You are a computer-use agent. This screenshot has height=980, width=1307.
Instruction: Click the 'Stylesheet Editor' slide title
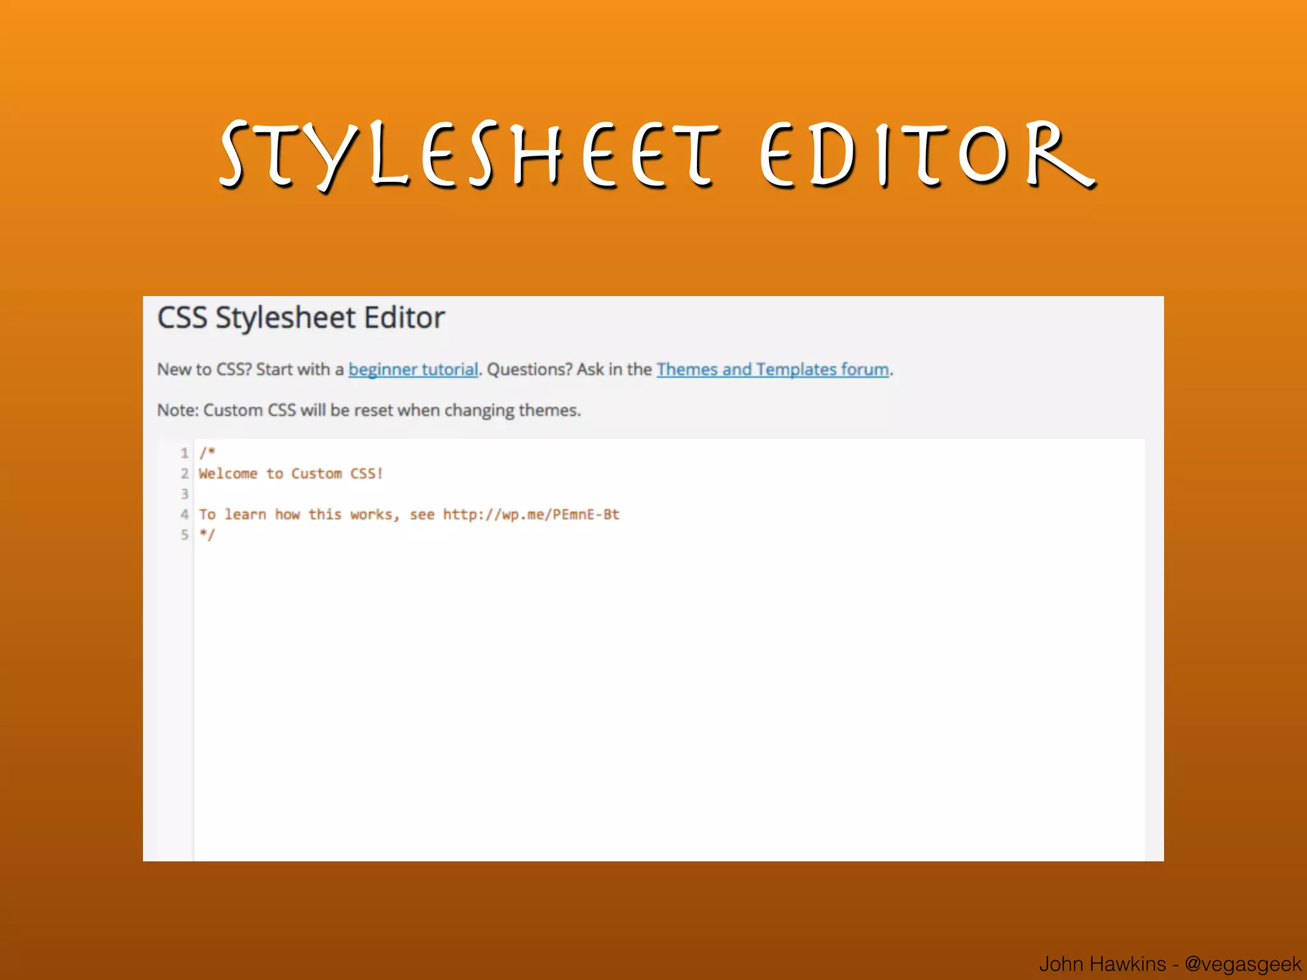[x=657, y=155]
